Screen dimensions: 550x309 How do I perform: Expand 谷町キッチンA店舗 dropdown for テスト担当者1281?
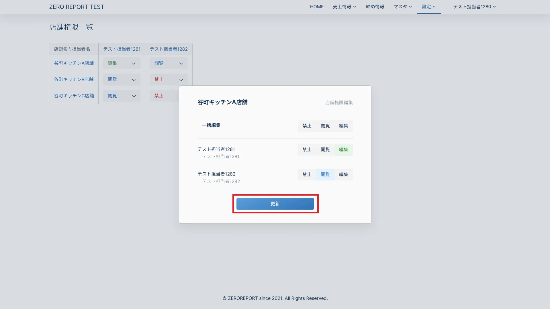click(x=122, y=63)
